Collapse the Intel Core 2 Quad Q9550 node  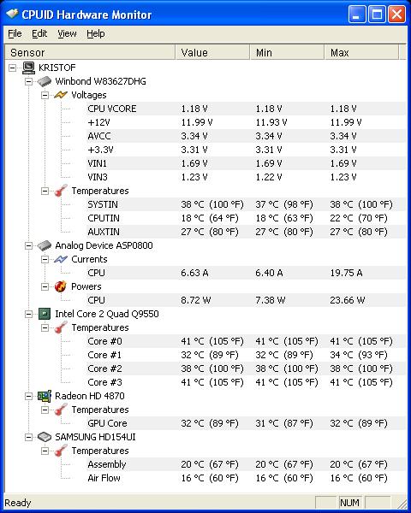[x=29, y=314]
